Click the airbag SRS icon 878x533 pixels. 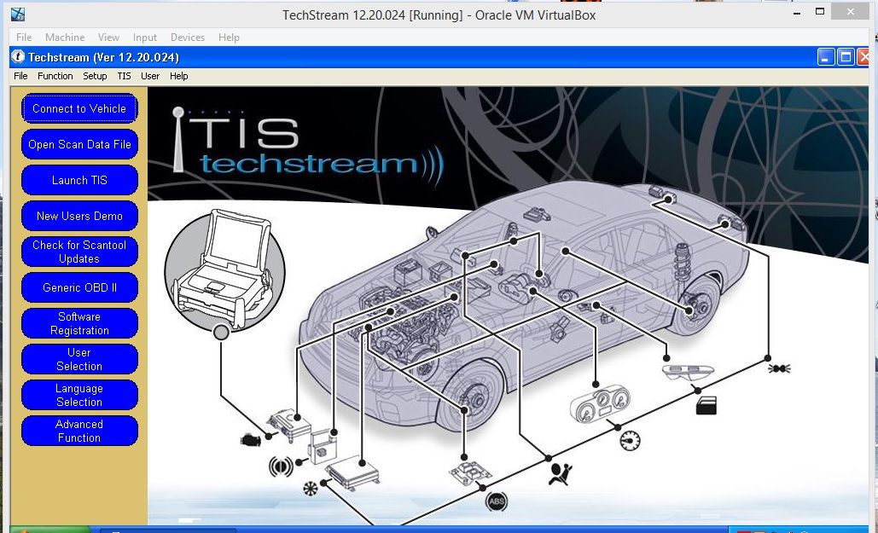click(x=561, y=474)
